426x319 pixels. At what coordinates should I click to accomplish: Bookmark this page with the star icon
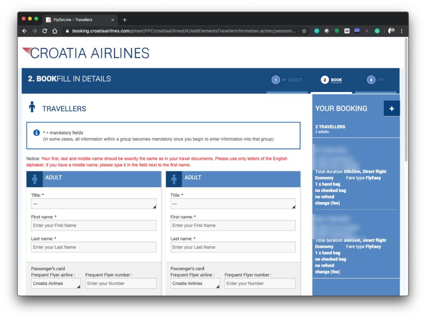point(304,31)
